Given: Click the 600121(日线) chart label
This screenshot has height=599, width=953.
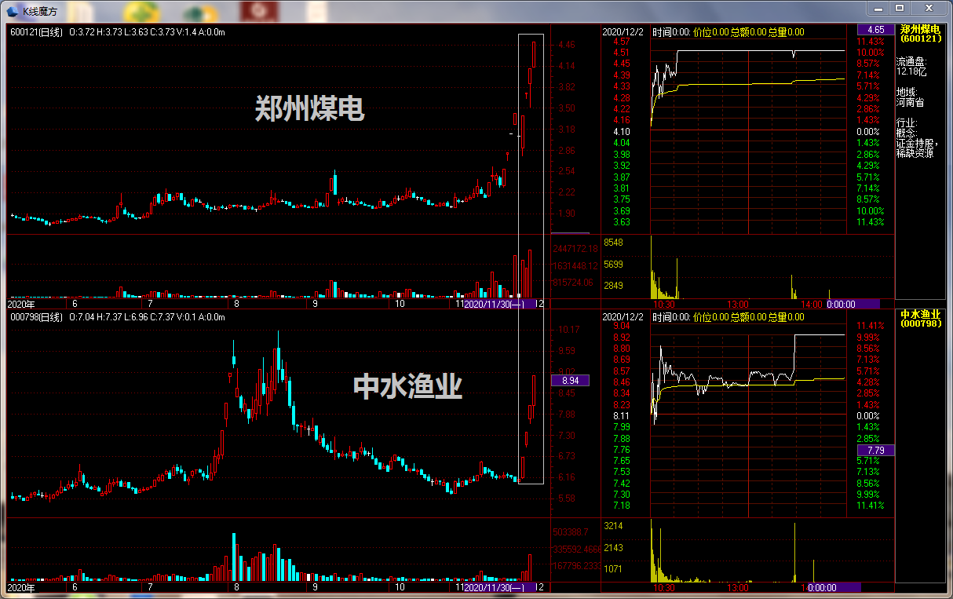Looking at the screenshot, I should click(36, 32).
